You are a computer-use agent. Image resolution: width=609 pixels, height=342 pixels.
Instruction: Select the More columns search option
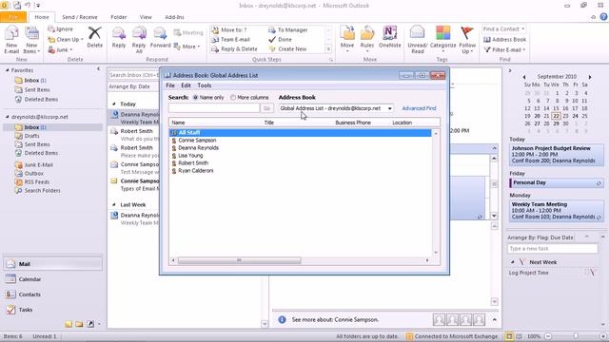(x=249, y=98)
